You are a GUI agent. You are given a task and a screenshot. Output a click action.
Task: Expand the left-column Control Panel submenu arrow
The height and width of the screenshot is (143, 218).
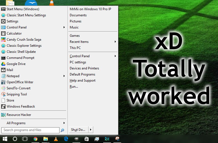coord(64,27)
